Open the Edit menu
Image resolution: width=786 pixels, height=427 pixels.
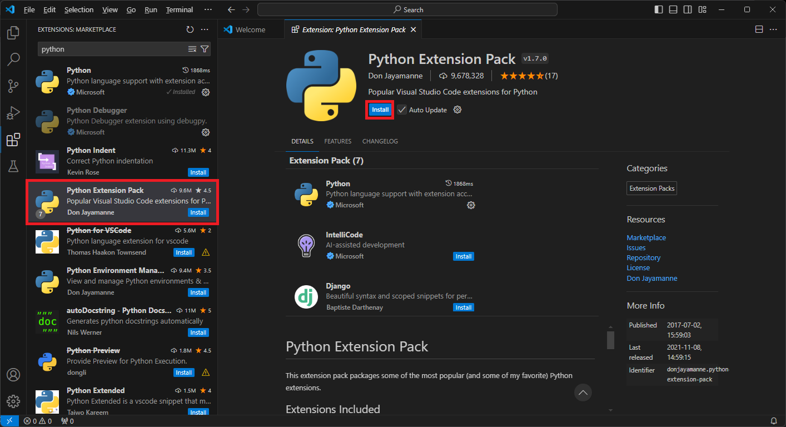(49, 9)
